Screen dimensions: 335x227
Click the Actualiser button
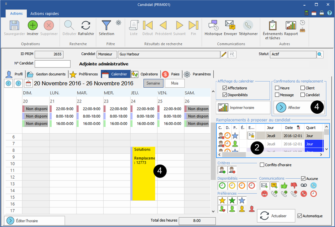click(x=276, y=216)
